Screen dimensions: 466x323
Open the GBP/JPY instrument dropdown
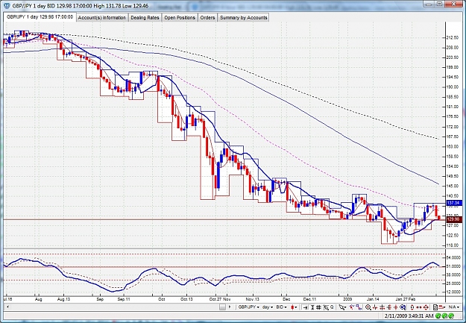click(x=249, y=307)
